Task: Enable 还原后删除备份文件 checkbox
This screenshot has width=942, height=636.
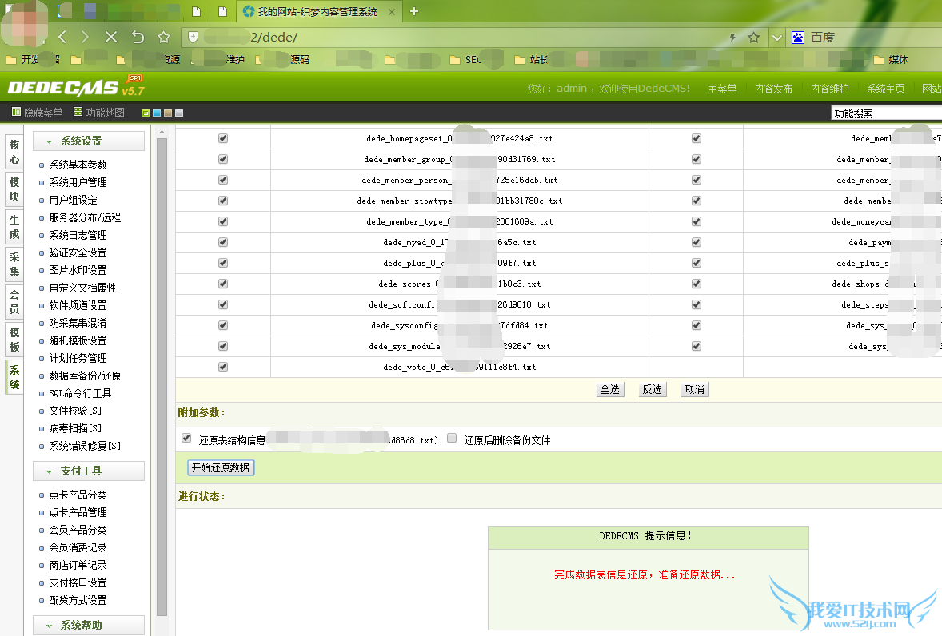Action: (452, 438)
